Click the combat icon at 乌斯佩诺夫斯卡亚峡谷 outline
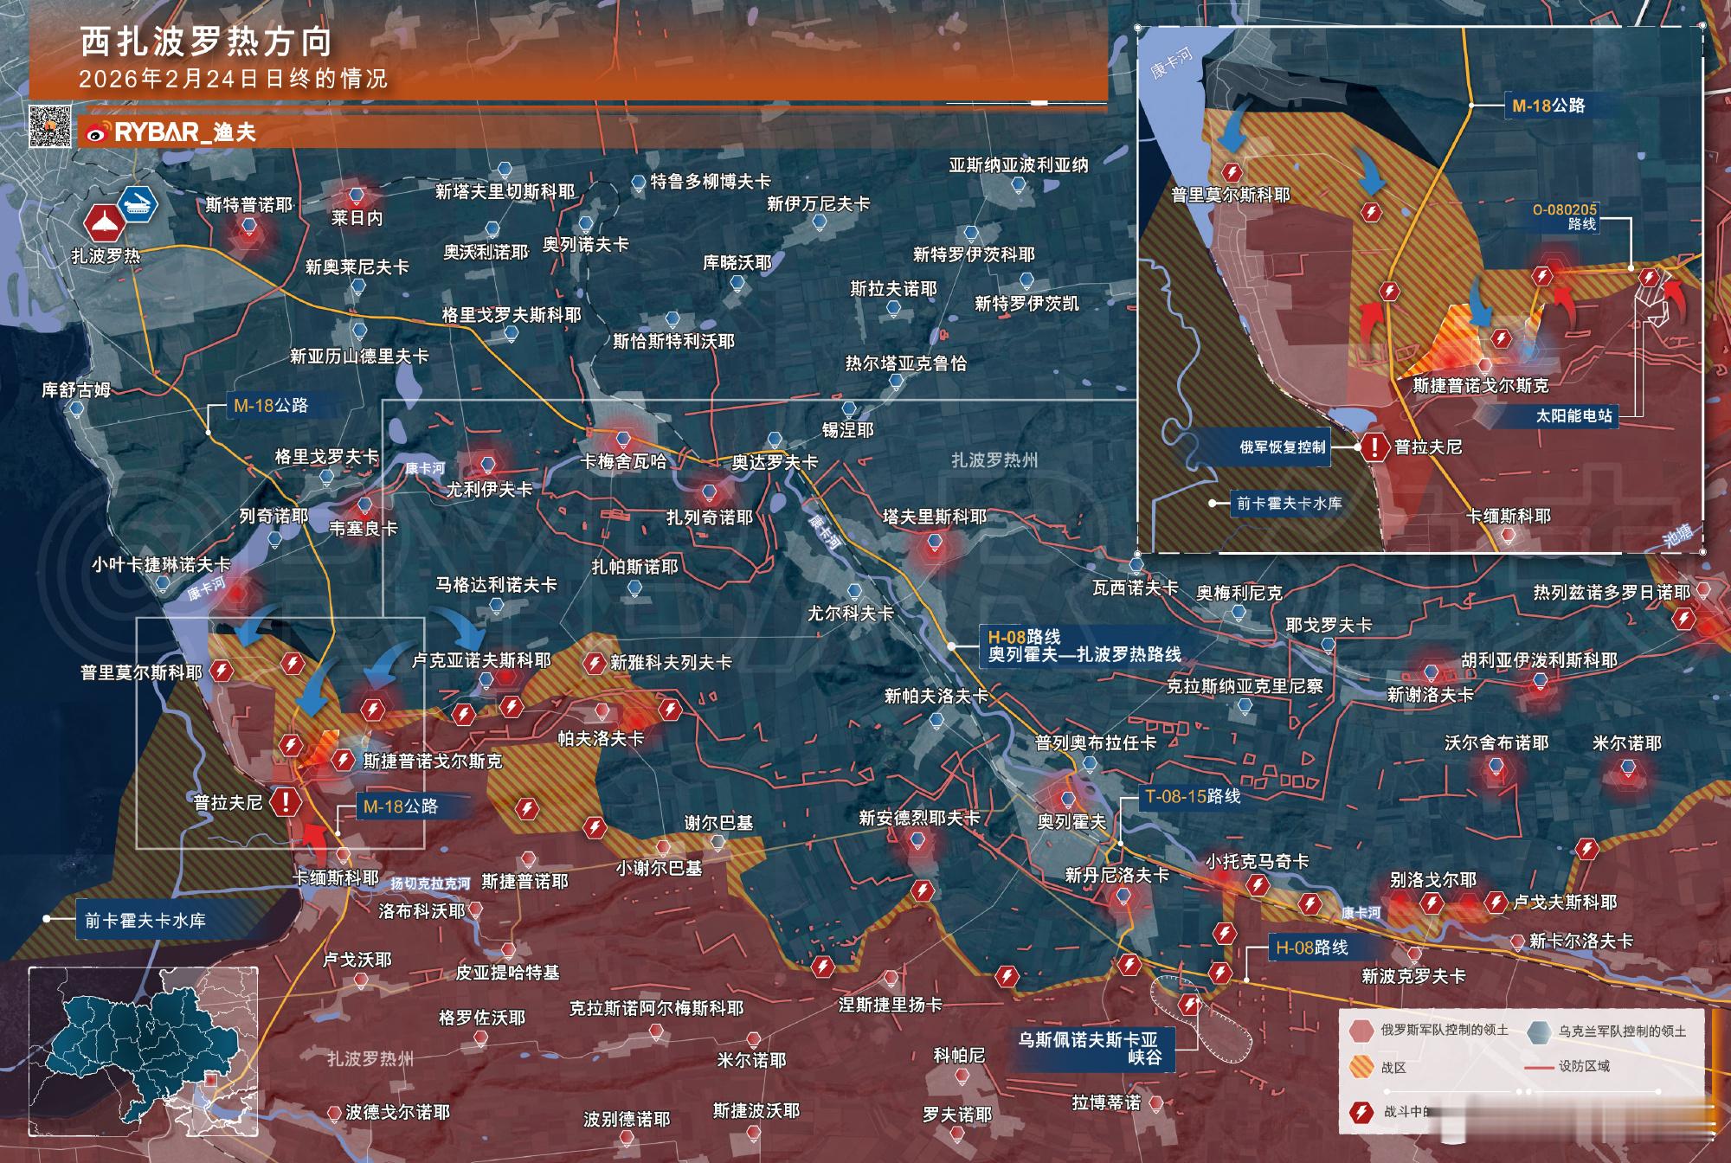 pos(1190,1005)
